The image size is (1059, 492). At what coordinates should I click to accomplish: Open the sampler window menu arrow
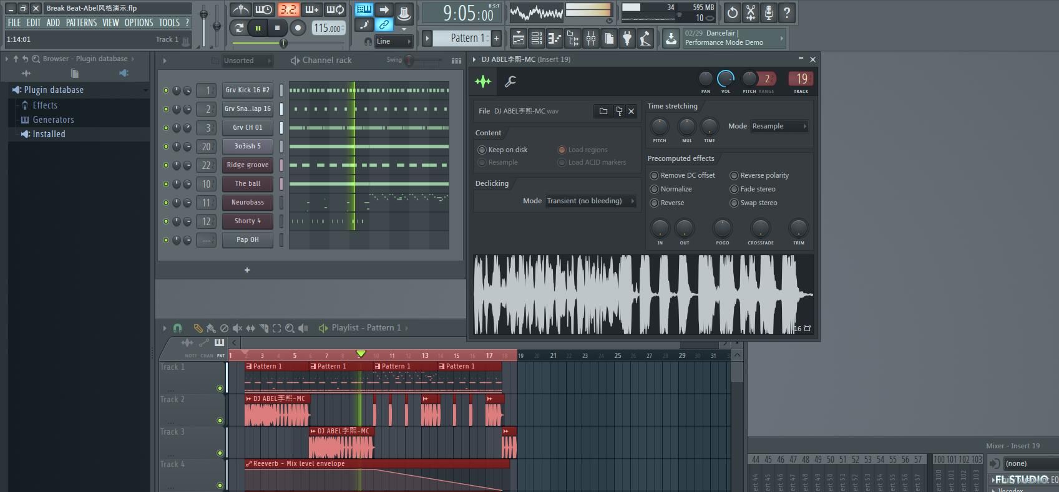click(474, 59)
